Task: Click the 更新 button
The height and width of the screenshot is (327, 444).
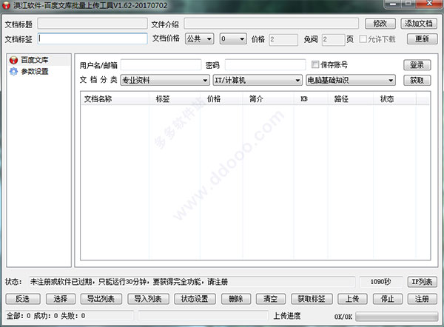Action: coord(422,38)
